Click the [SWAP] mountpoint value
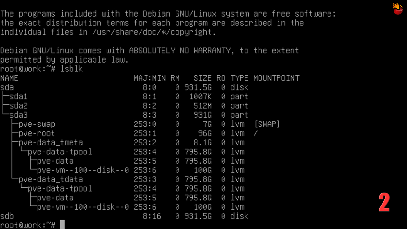 (267, 124)
